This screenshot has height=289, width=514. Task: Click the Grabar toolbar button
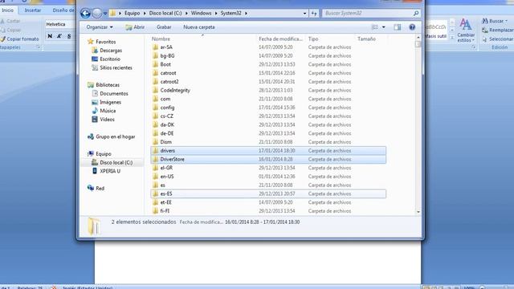pos(164,27)
